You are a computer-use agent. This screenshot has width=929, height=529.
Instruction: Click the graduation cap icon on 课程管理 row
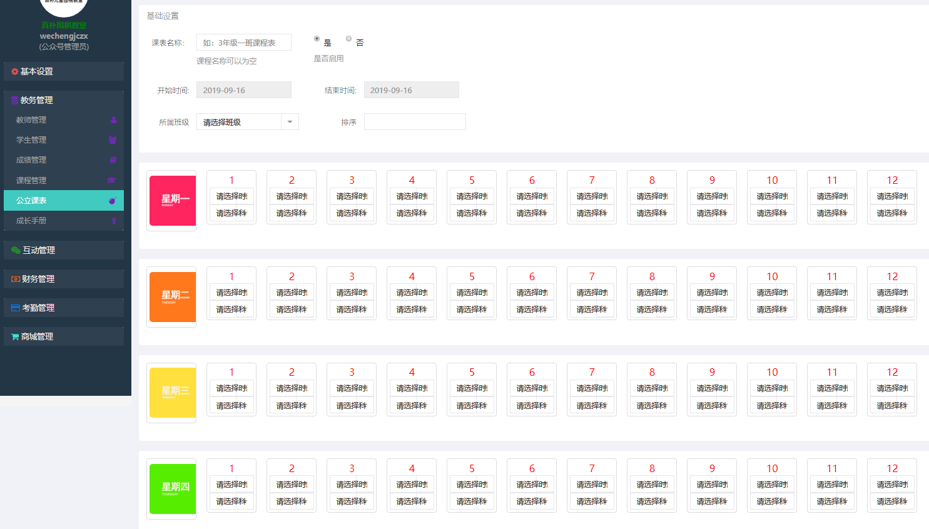click(x=112, y=180)
